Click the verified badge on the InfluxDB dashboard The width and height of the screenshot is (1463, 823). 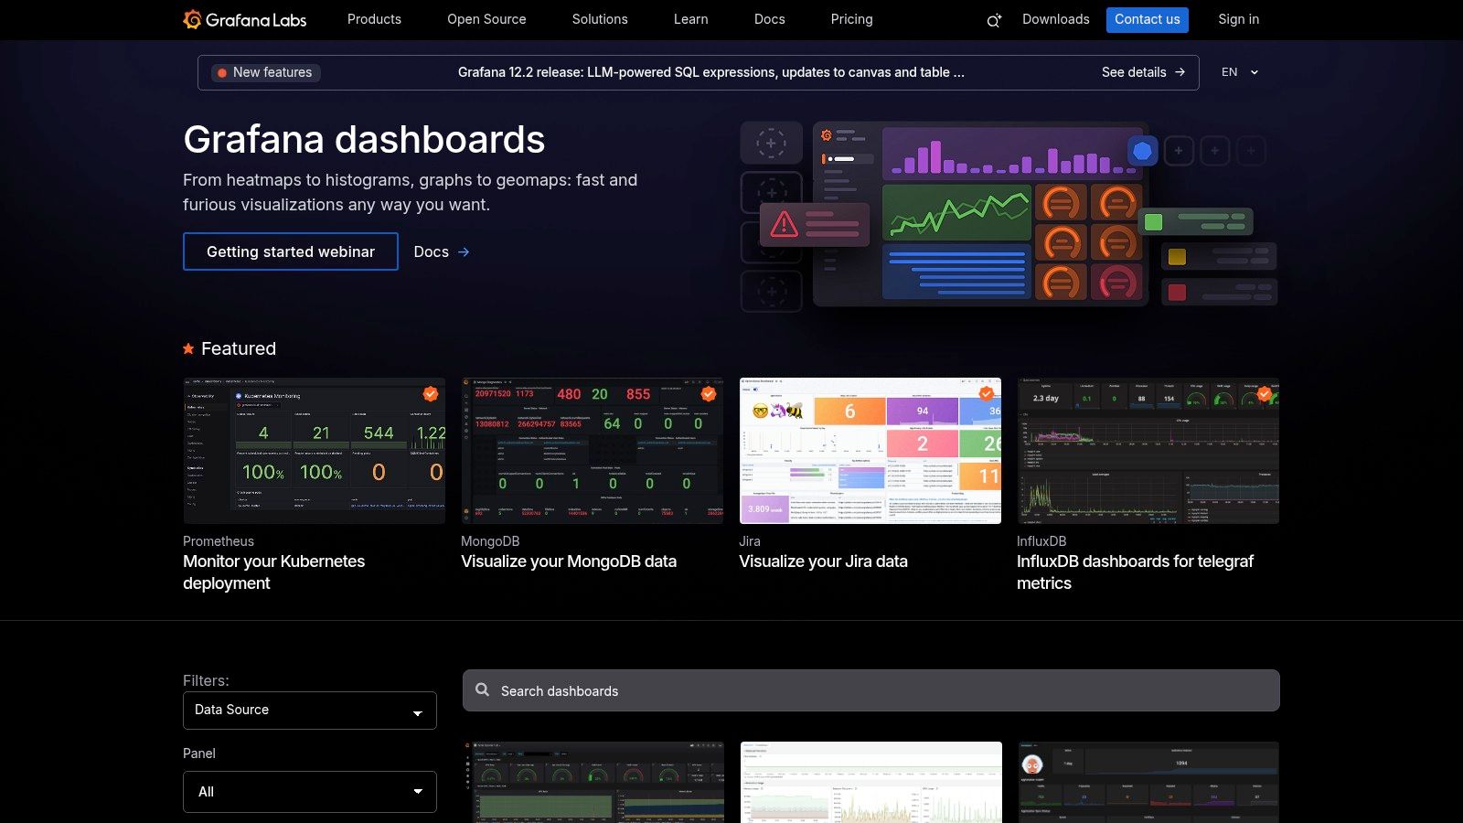[x=1265, y=393]
